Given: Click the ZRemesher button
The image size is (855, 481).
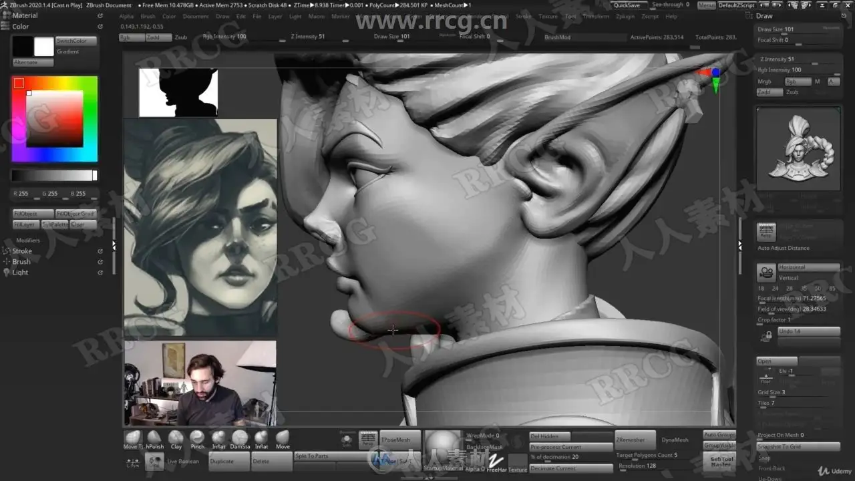Looking at the screenshot, I should (635, 440).
